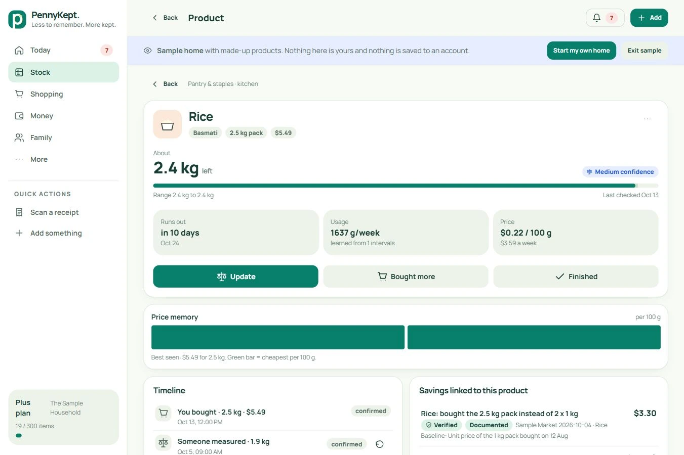Click the rice stock level bar

406,186
